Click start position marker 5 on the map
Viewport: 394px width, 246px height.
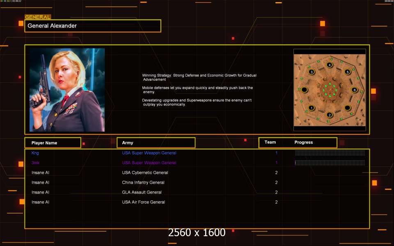(348, 72)
